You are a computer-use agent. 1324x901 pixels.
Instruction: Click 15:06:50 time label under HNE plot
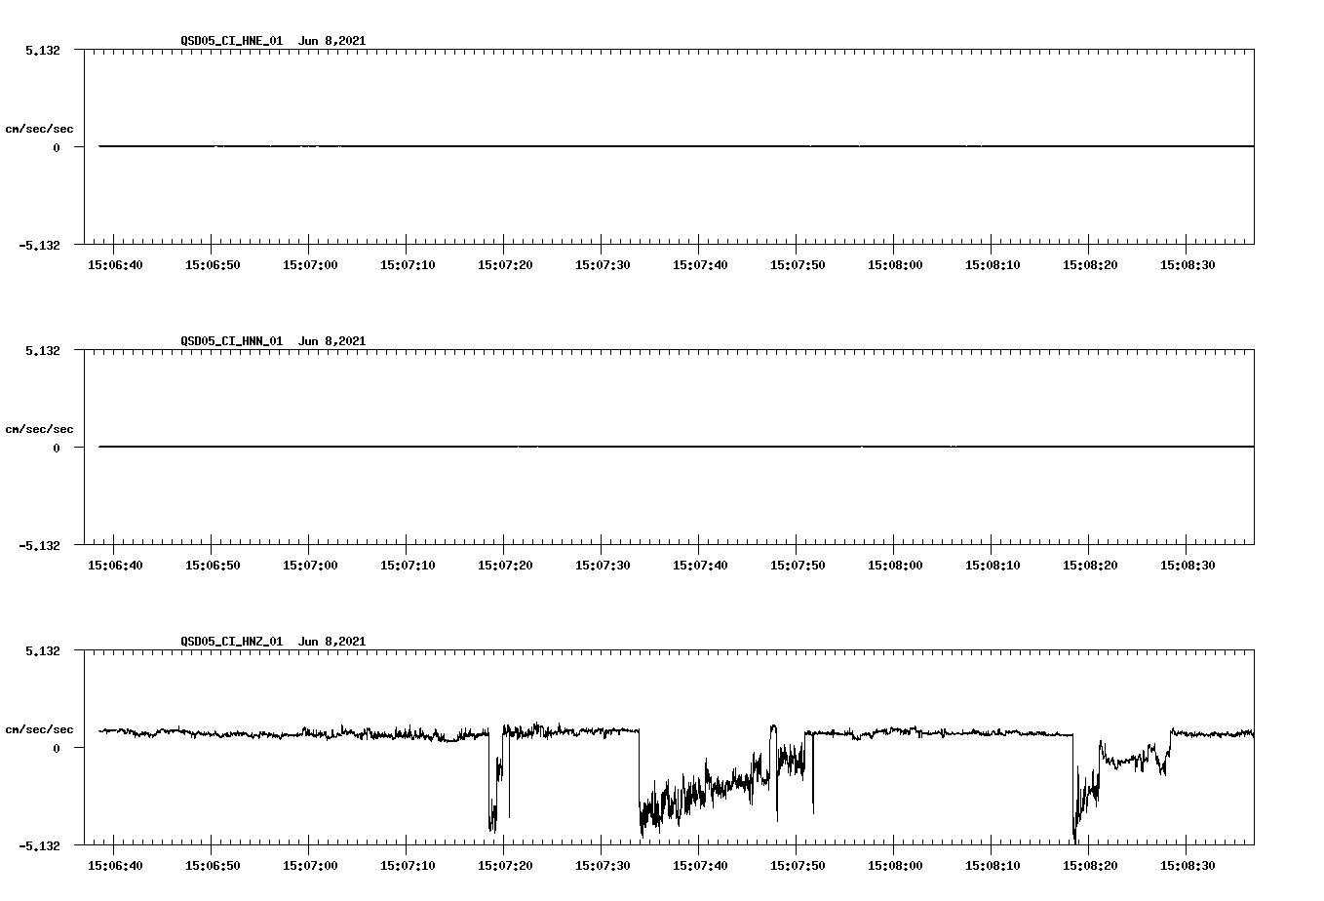213,265
